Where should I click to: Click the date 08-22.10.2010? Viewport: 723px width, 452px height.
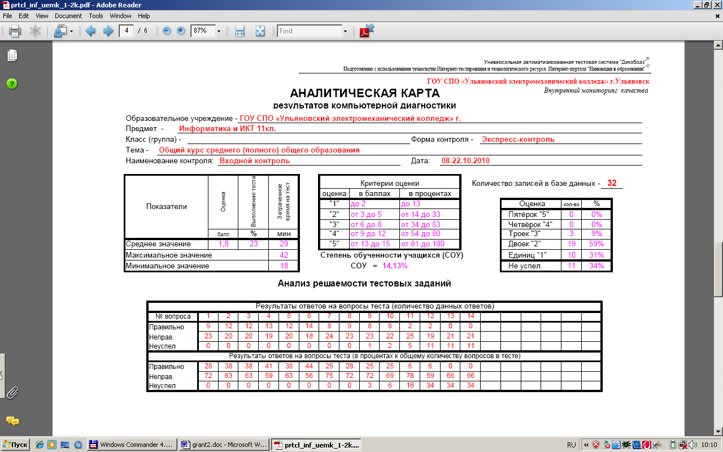pyautogui.click(x=465, y=160)
